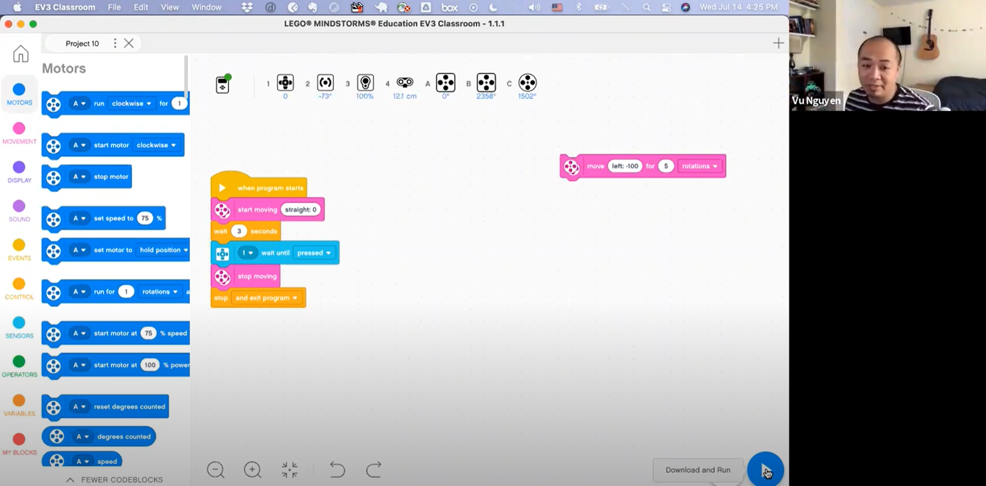Close the Project 10 tab

pos(129,43)
